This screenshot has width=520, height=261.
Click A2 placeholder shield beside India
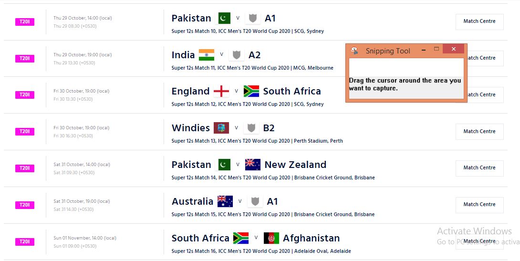[x=236, y=55]
